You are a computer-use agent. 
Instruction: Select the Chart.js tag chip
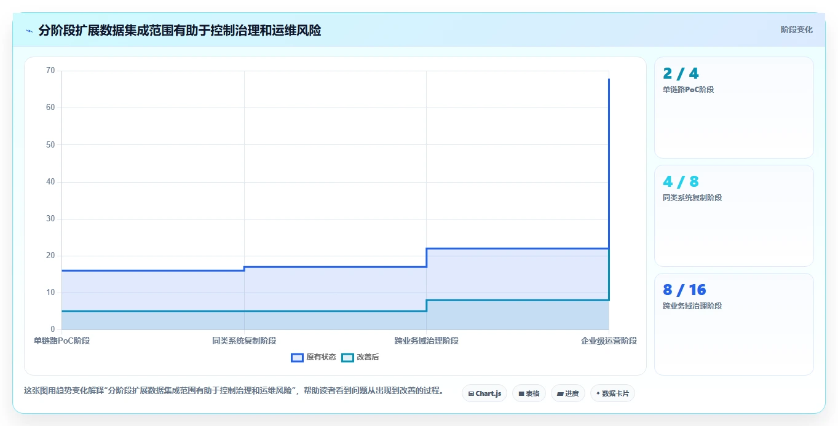click(x=484, y=393)
